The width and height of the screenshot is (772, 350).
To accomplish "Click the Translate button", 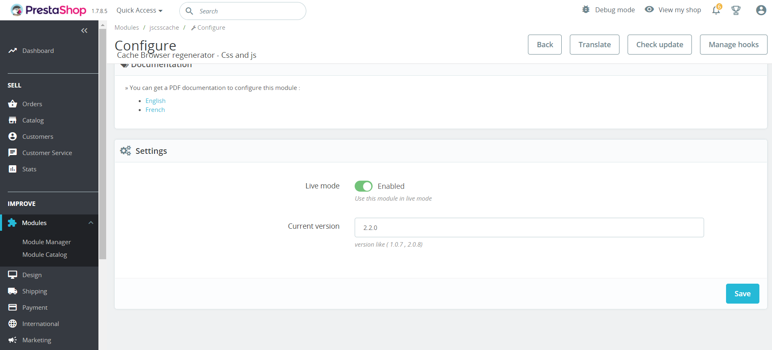I will tap(595, 44).
